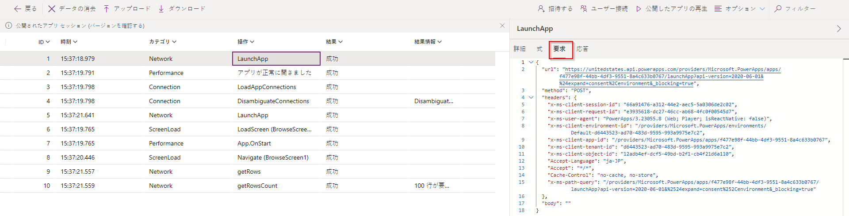This screenshot has width=849, height=216.
Task: Switch to the 応答 tab
Action: [582, 49]
